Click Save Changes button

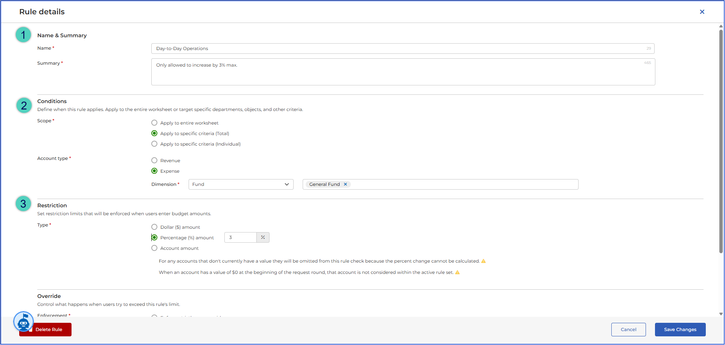click(x=680, y=330)
